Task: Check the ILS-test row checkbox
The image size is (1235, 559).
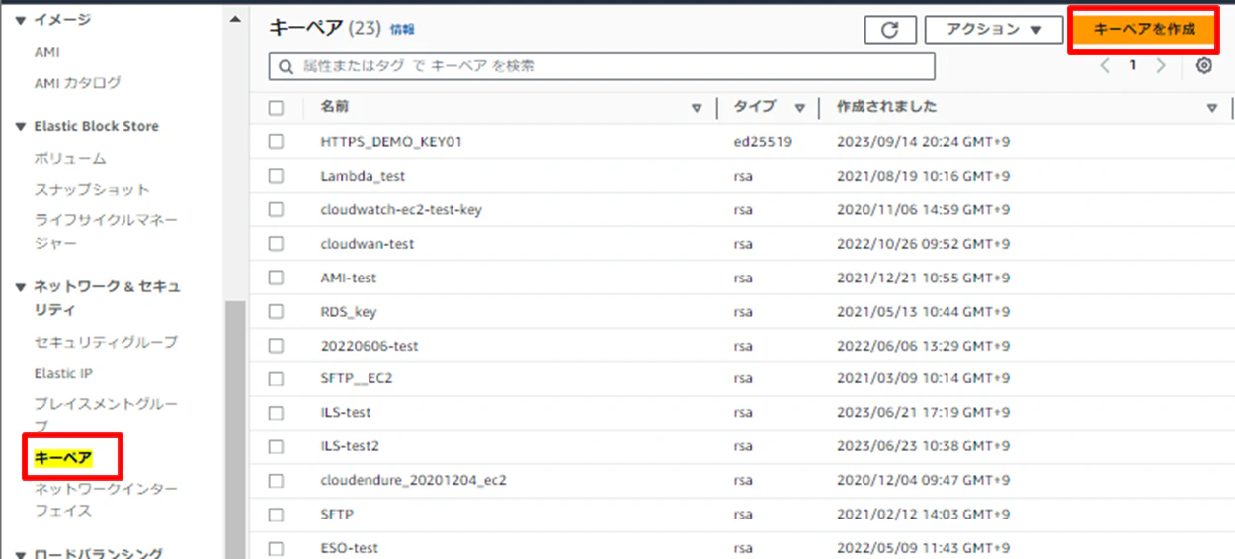Action: coord(276,412)
